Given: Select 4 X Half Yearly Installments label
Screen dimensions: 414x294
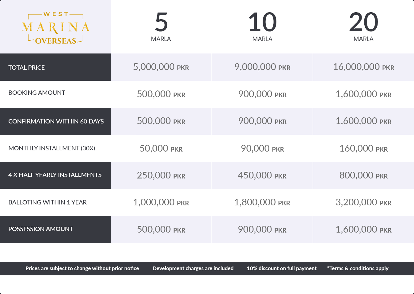Looking at the screenshot, I should 55,175.
